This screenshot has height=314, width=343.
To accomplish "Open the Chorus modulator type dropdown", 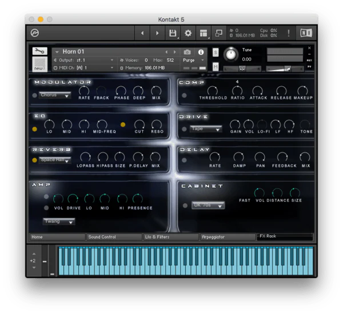I will 55,95.
